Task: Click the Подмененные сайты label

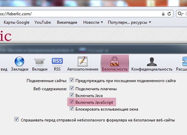Action: (x=47, y=81)
